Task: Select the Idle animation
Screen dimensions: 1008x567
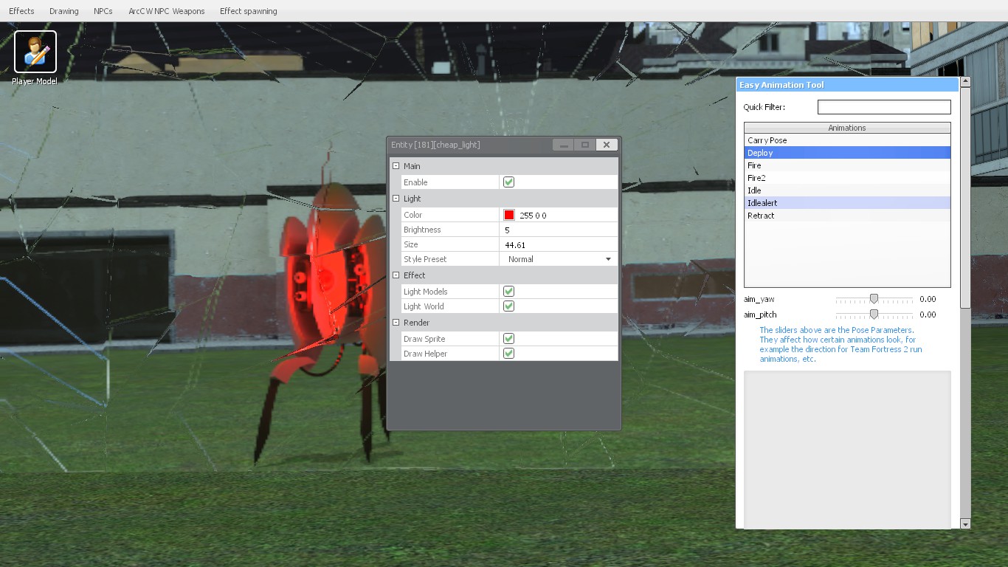Action: (x=847, y=190)
